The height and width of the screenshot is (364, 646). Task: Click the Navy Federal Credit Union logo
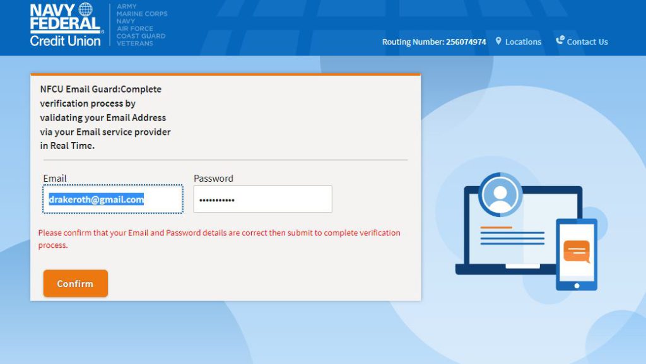tap(66, 25)
